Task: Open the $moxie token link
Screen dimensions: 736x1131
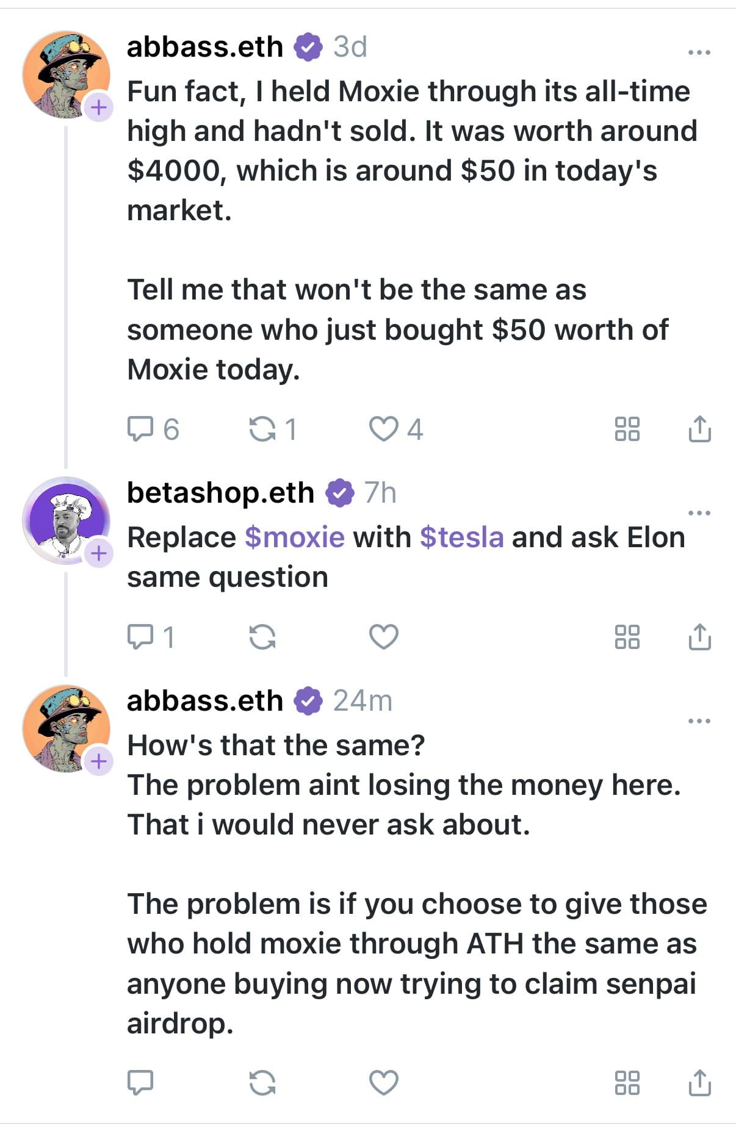Action: (295, 537)
